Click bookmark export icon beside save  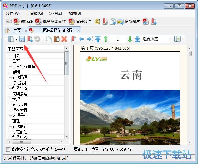point(30,39)
